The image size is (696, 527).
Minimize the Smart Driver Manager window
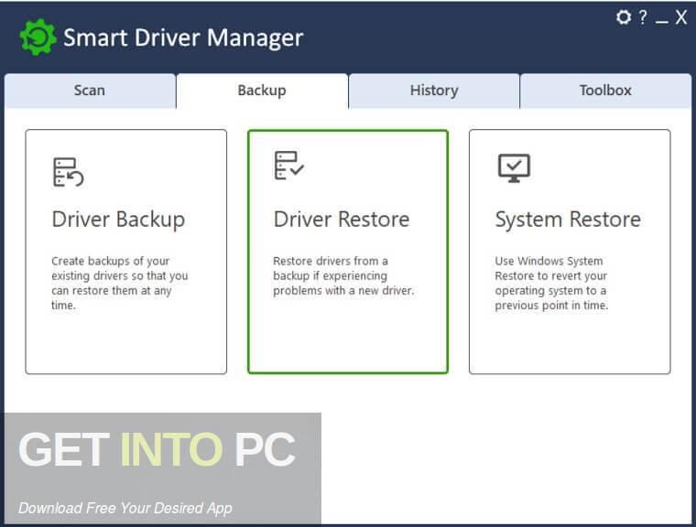[661, 18]
